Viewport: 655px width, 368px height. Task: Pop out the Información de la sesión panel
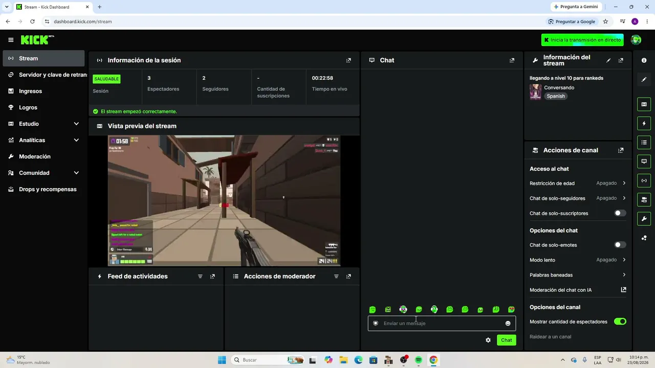pos(348,60)
